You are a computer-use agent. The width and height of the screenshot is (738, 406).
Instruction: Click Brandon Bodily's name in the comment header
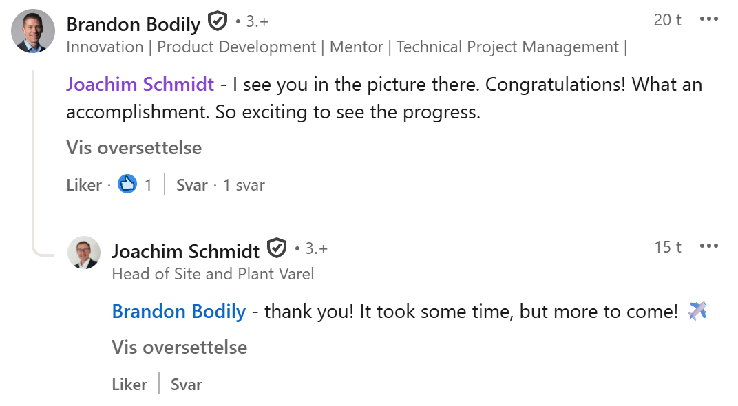[x=134, y=24]
